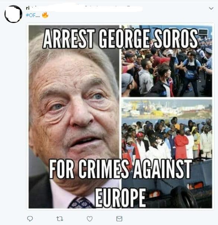Like the tweet with the heart icon

point(90,219)
